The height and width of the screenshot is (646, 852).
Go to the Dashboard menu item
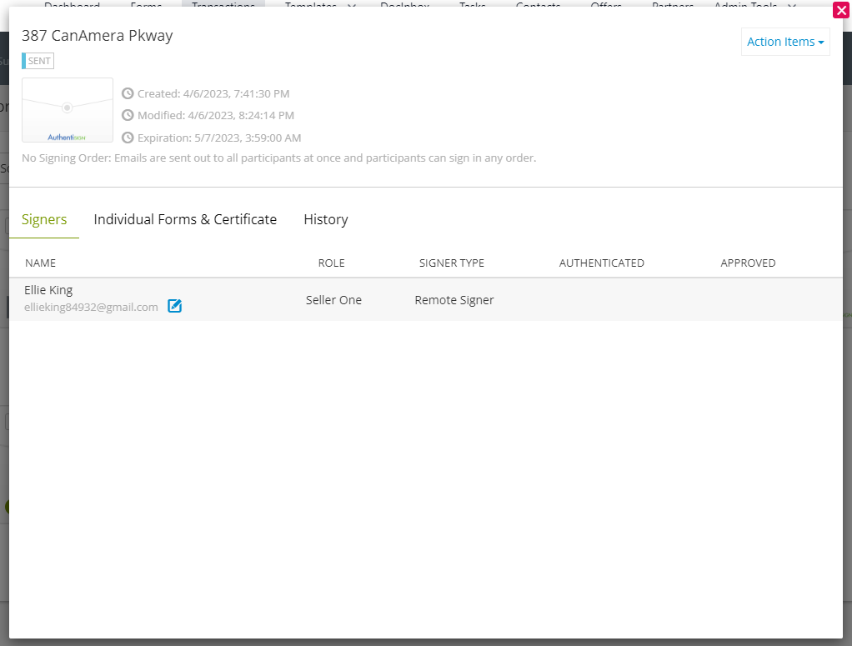click(72, 6)
